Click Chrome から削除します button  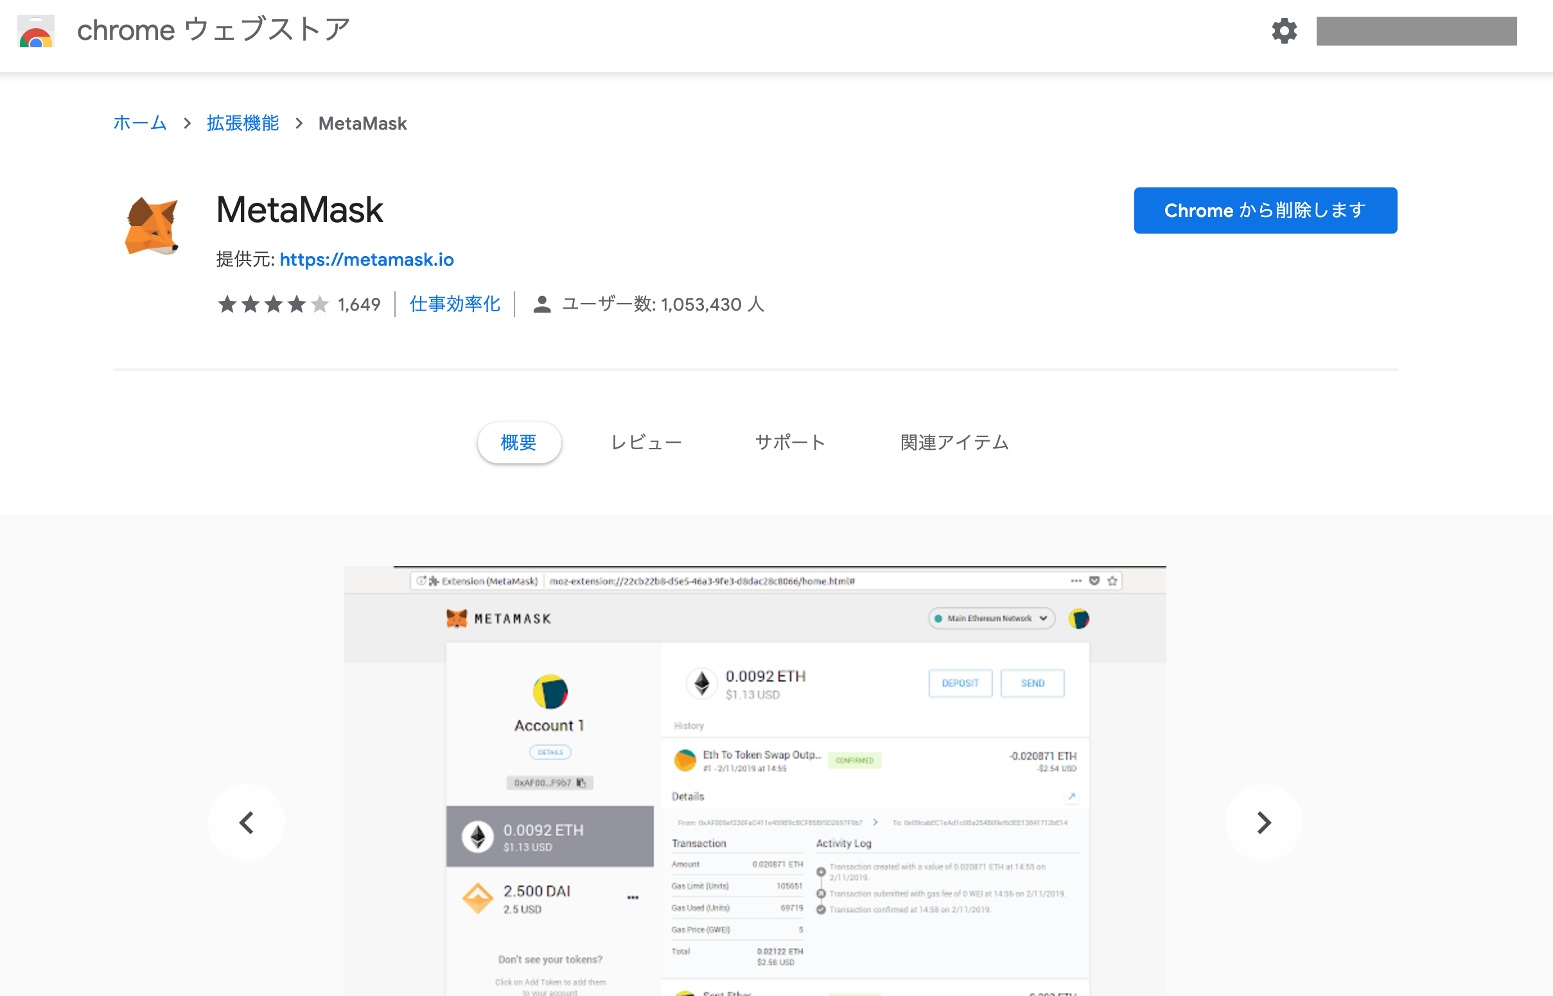[1265, 210]
